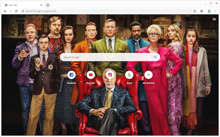
Task: Click the Google icon in the address bar
Action: [23, 11]
